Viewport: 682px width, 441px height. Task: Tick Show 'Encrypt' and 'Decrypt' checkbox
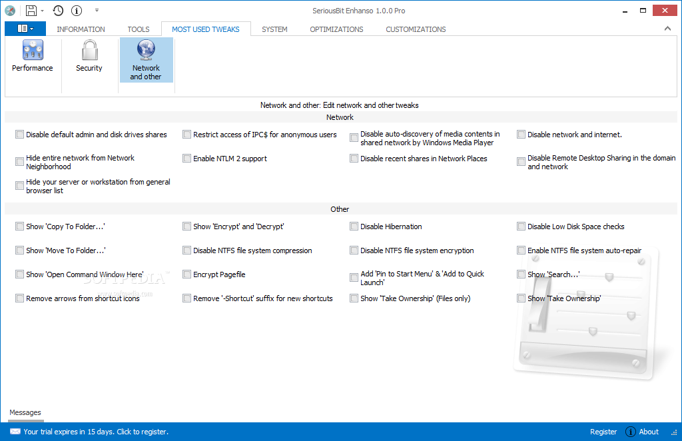pos(186,226)
